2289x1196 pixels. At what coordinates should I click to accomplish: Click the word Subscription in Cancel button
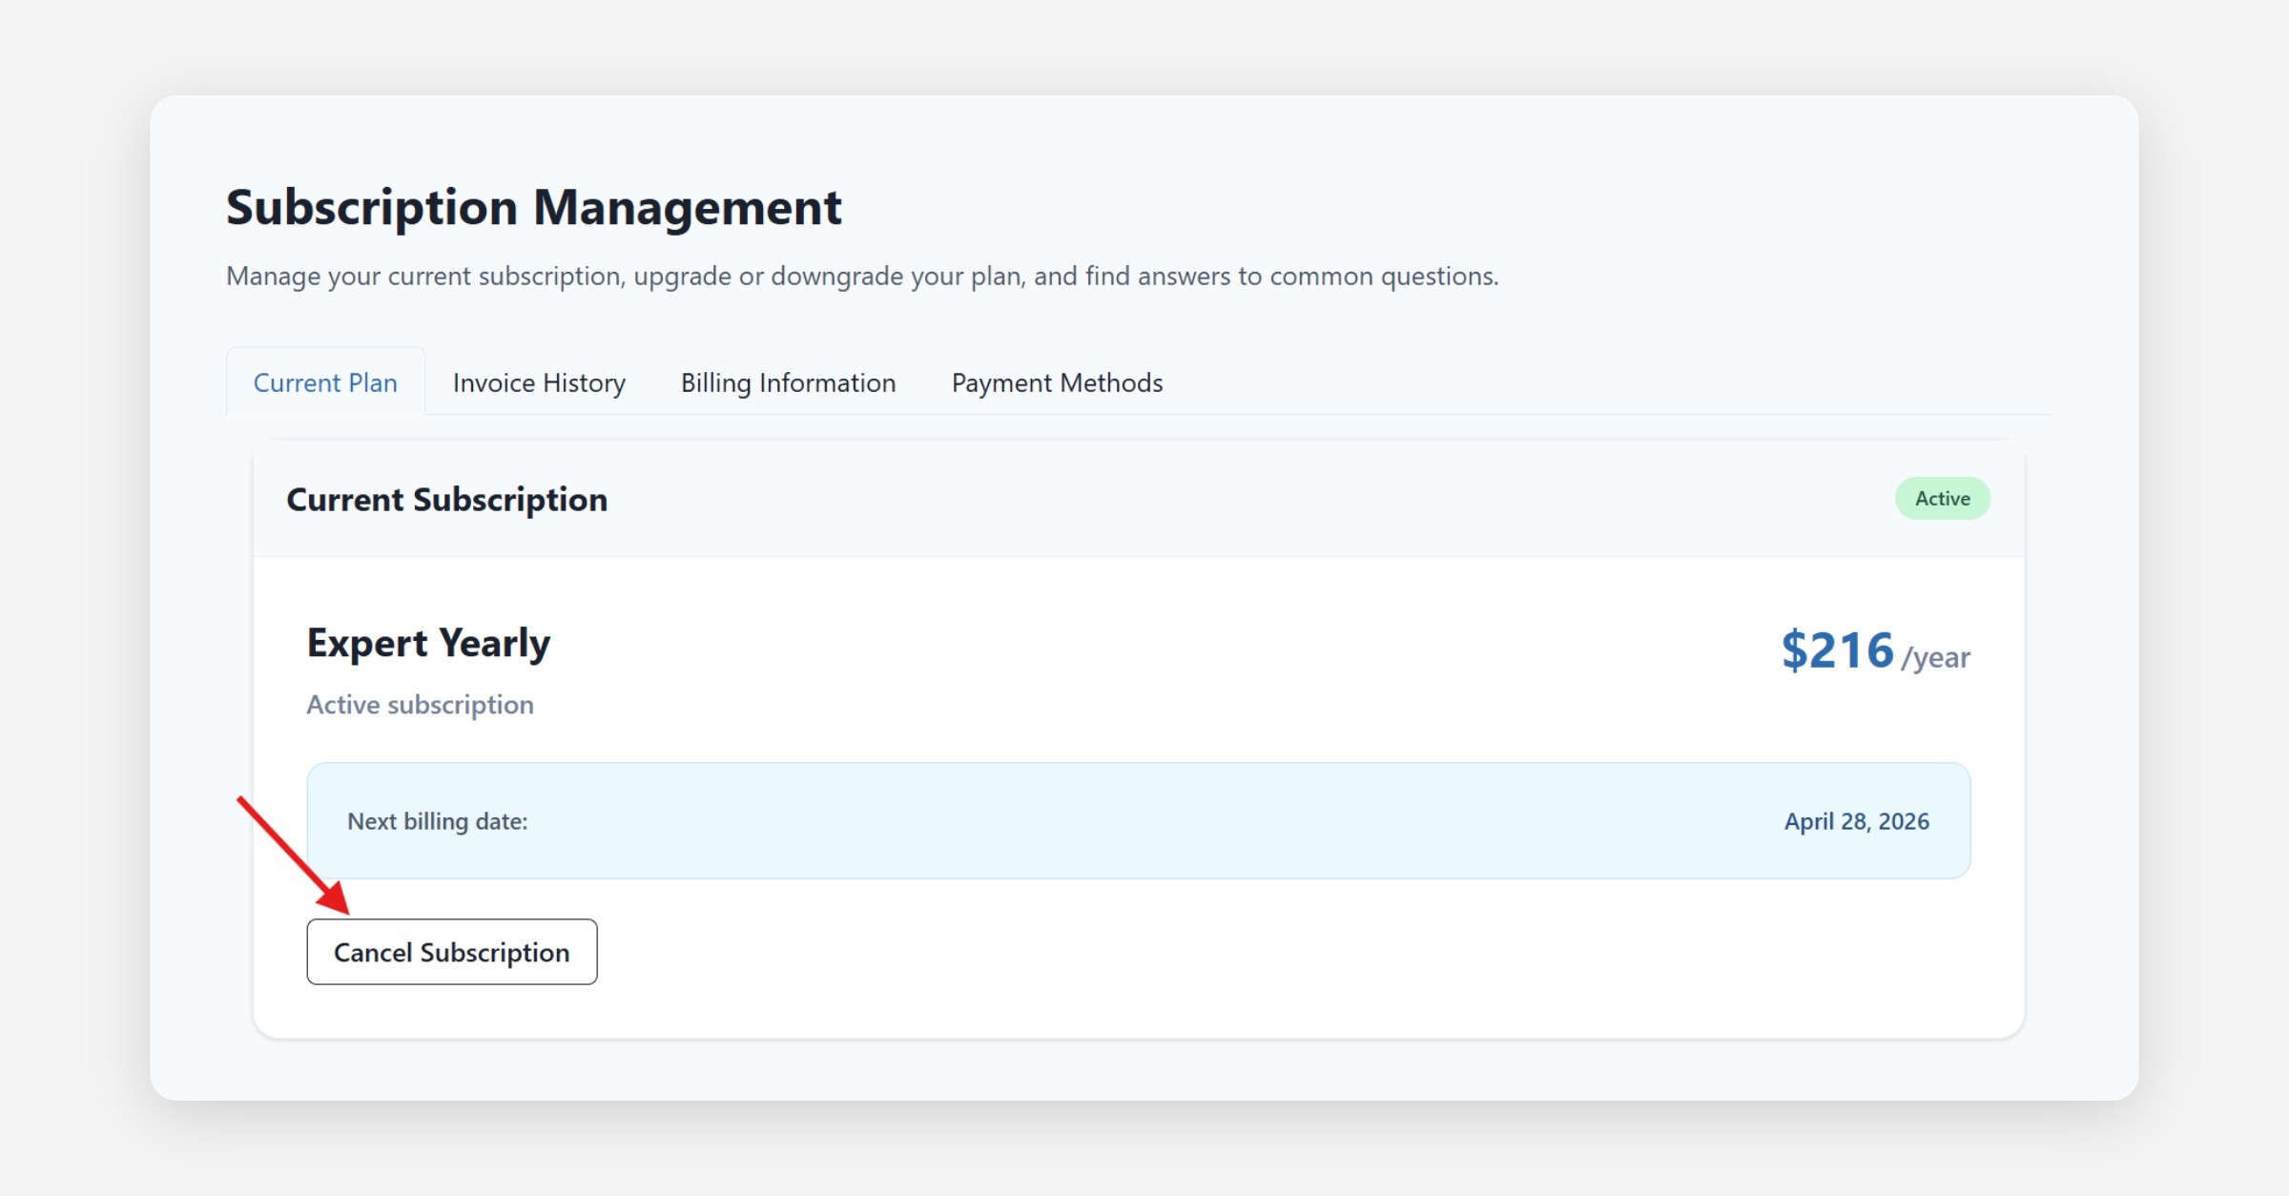click(x=494, y=953)
